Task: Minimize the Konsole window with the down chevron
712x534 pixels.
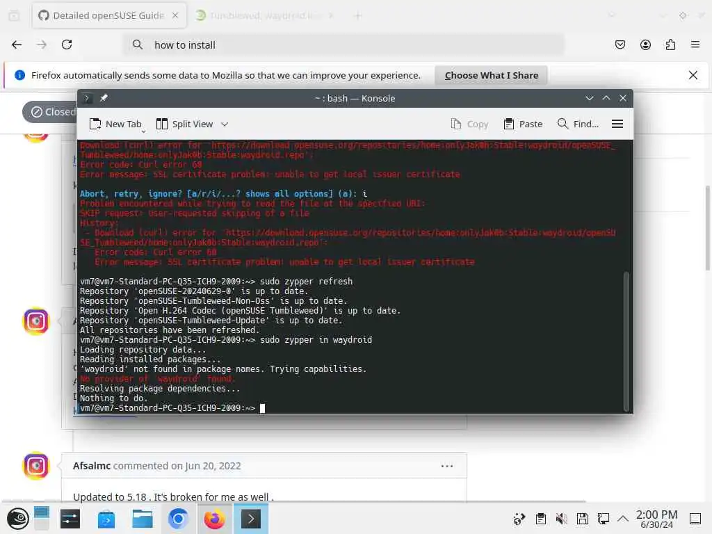Action: coord(590,98)
